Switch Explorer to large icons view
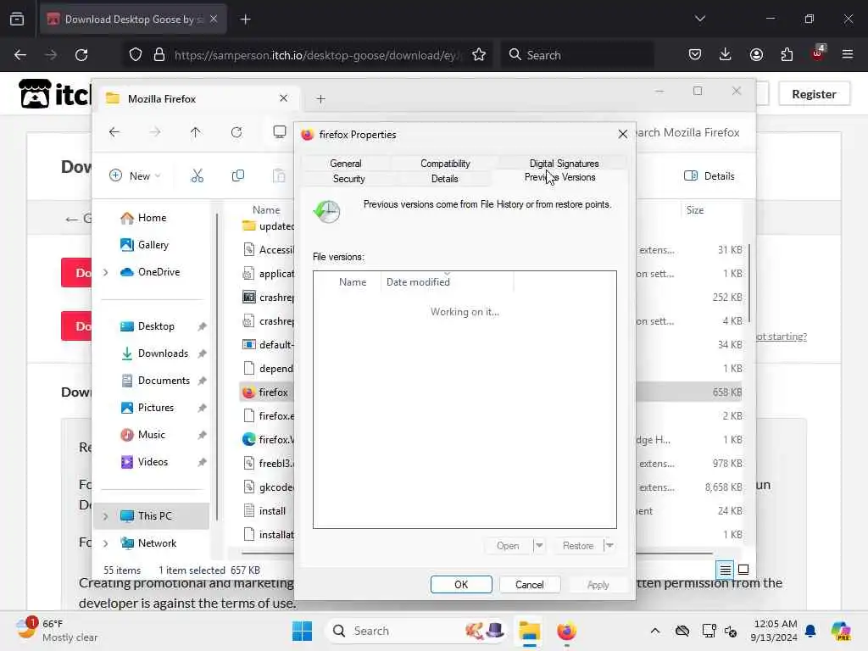Viewport: 868px width, 651px height. pyautogui.click(x=743, y=570)
